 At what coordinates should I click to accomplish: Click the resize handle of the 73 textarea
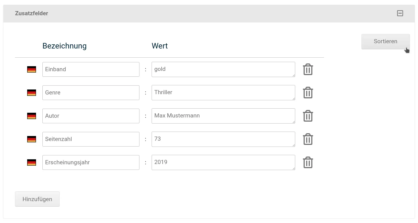click(293, 145)
